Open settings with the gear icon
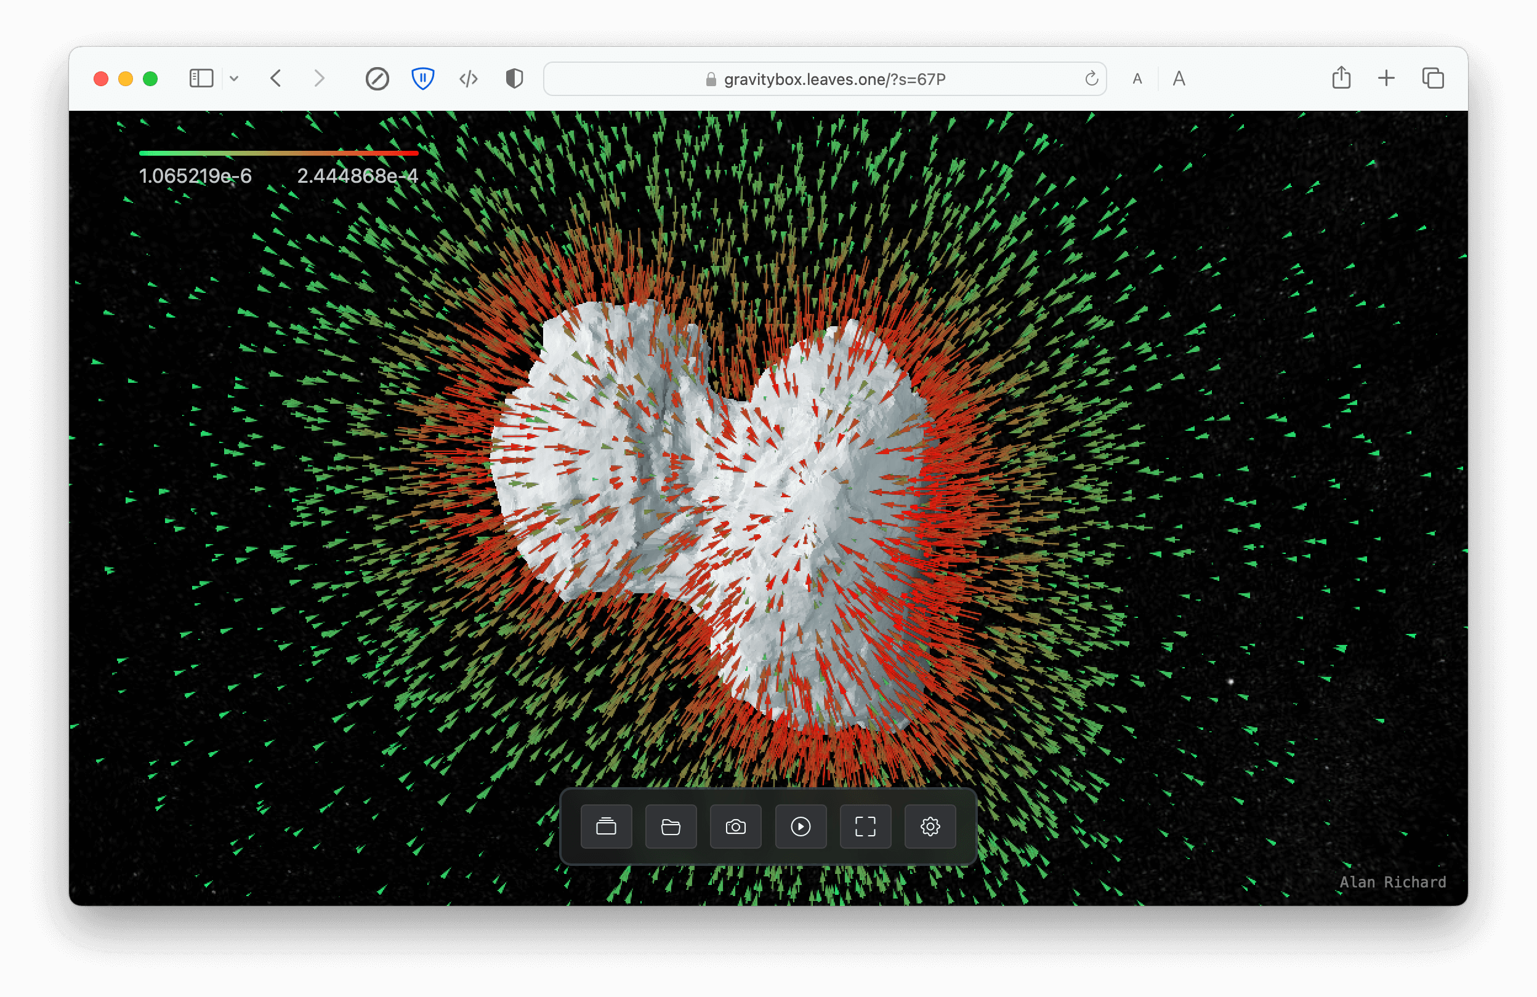 pyautogui.click(x=930, y=826)
